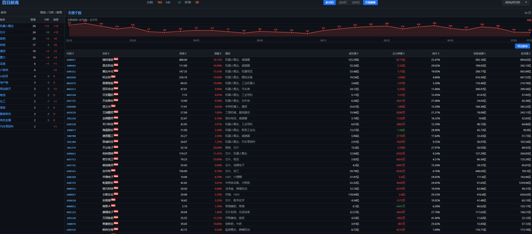532x234 pixels.
Task: Toggle the 只看新增 filter
Action: pos(370,2)
